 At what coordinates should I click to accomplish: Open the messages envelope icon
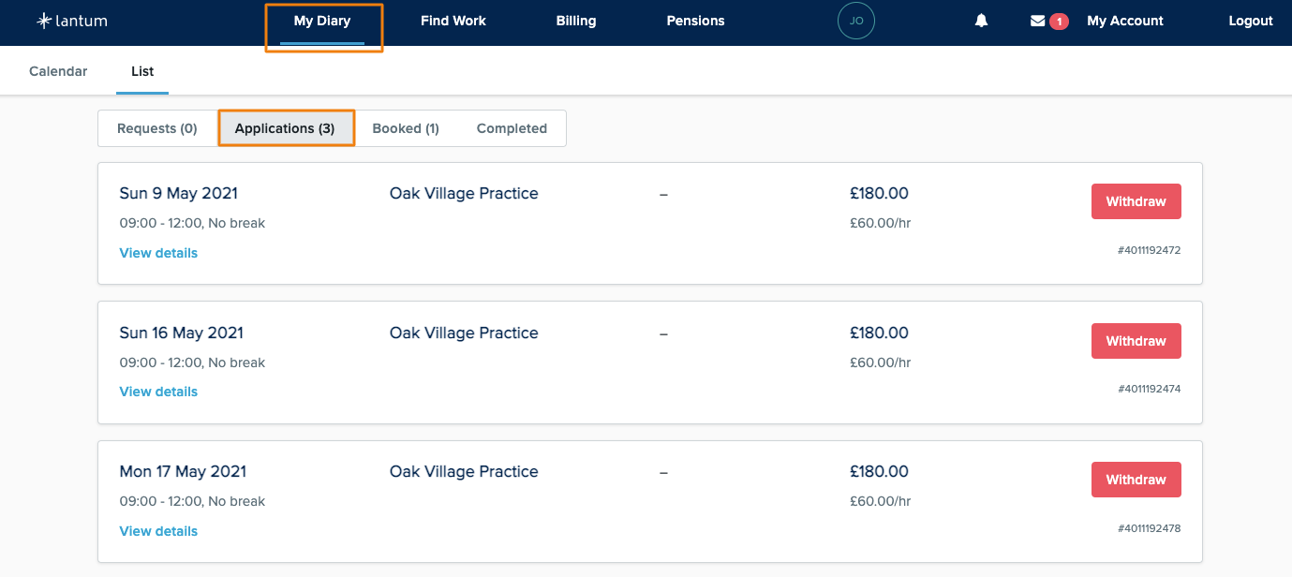(1037, 21)
